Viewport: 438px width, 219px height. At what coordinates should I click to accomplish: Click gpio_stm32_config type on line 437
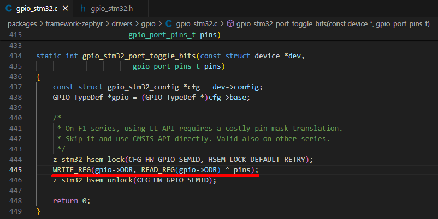pyautogui.click(x=143, y=87)
